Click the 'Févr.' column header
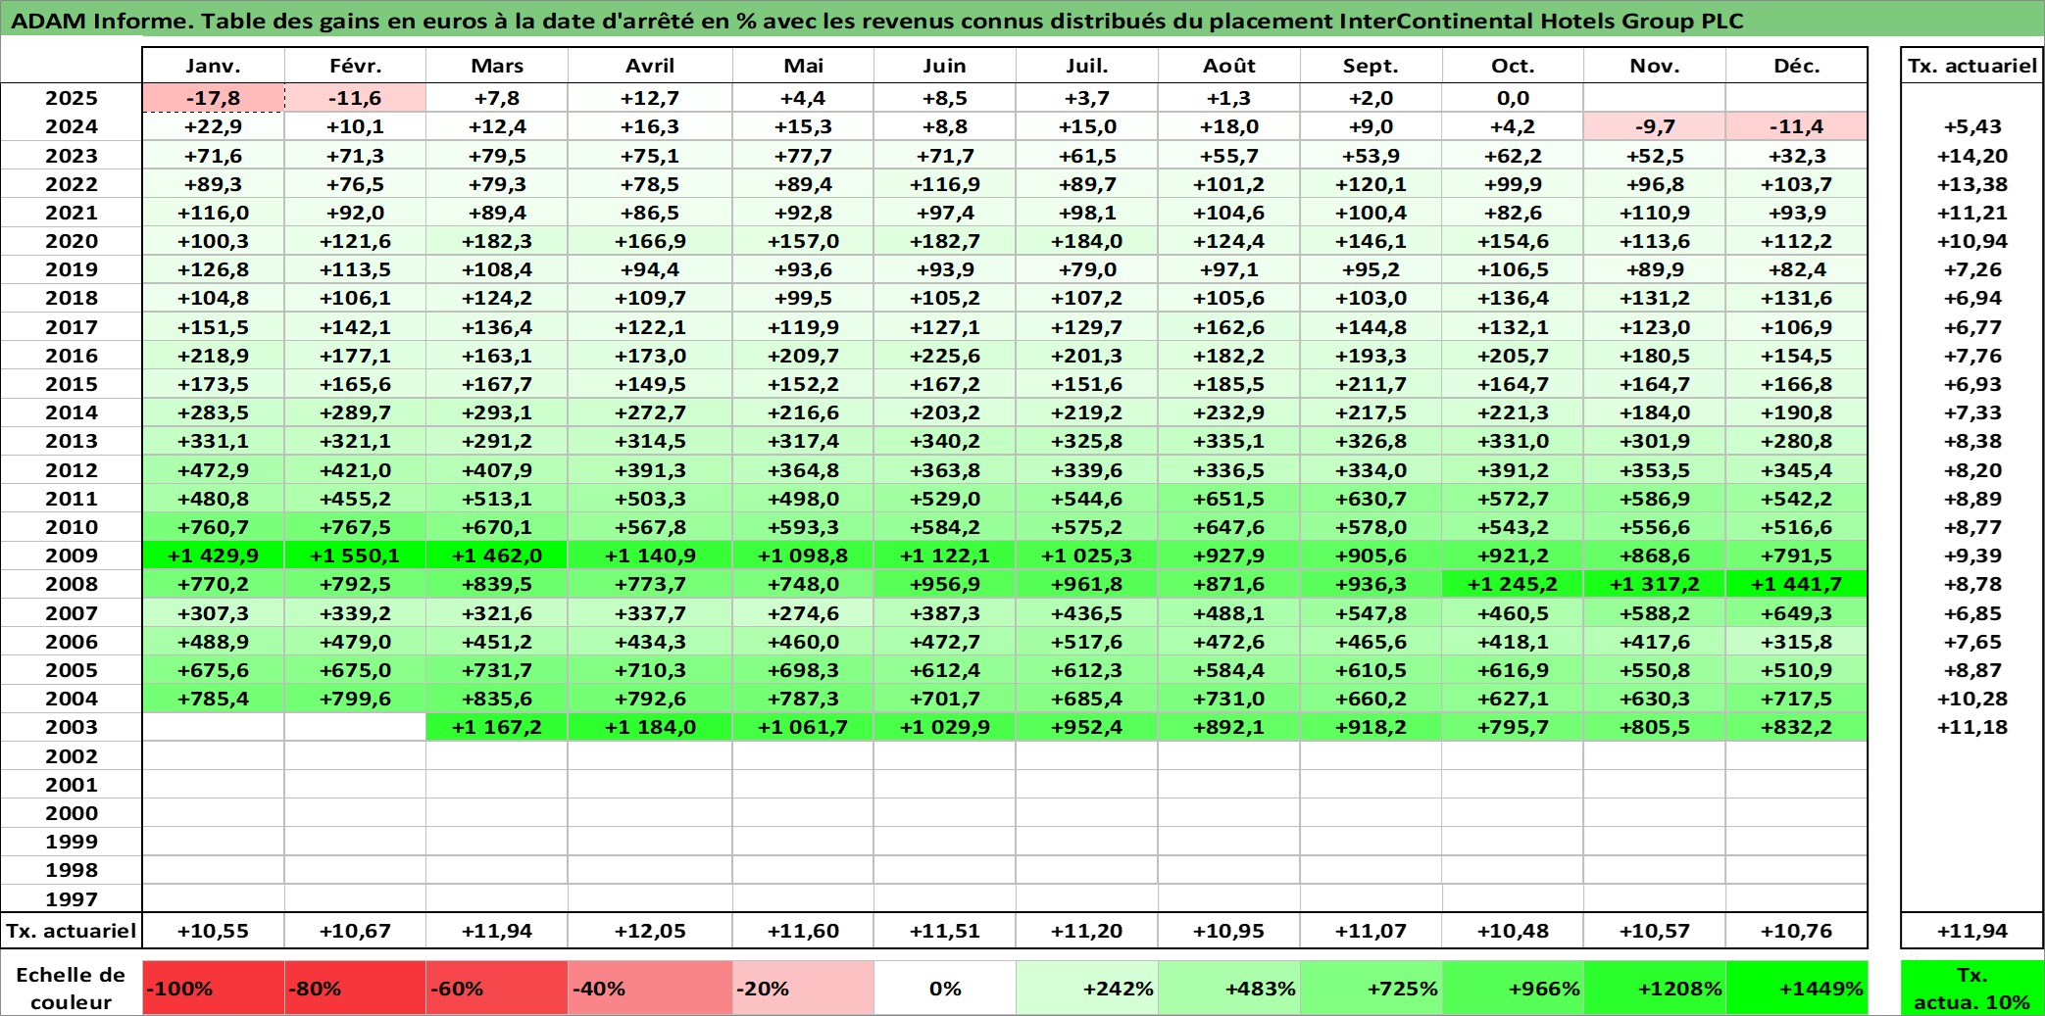2045x1016 pixels. pyautogui.click(x=355, y=66)
